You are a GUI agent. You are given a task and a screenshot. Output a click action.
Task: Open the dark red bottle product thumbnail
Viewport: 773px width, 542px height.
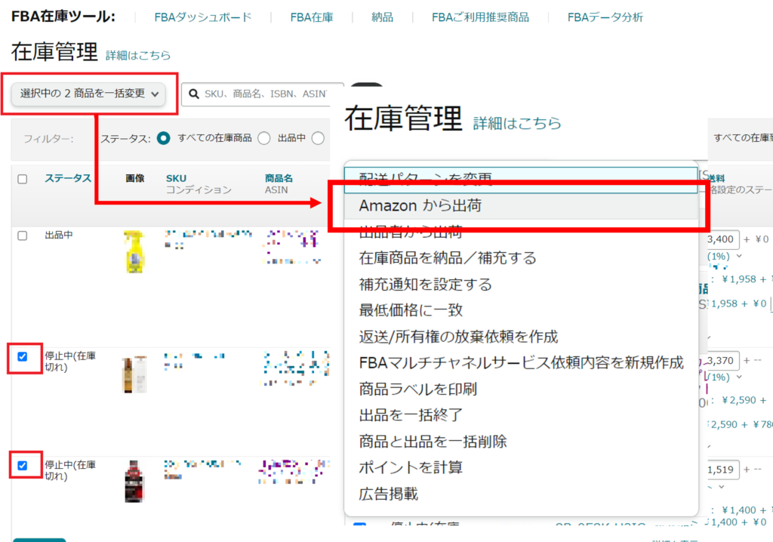tap(134, 482)
